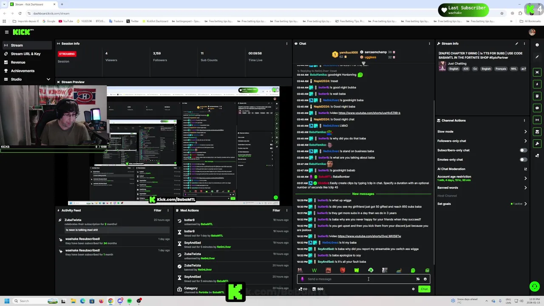Screen dimensions: 544x306
Task: Click the Français stream tag
Action: point(501,69)
